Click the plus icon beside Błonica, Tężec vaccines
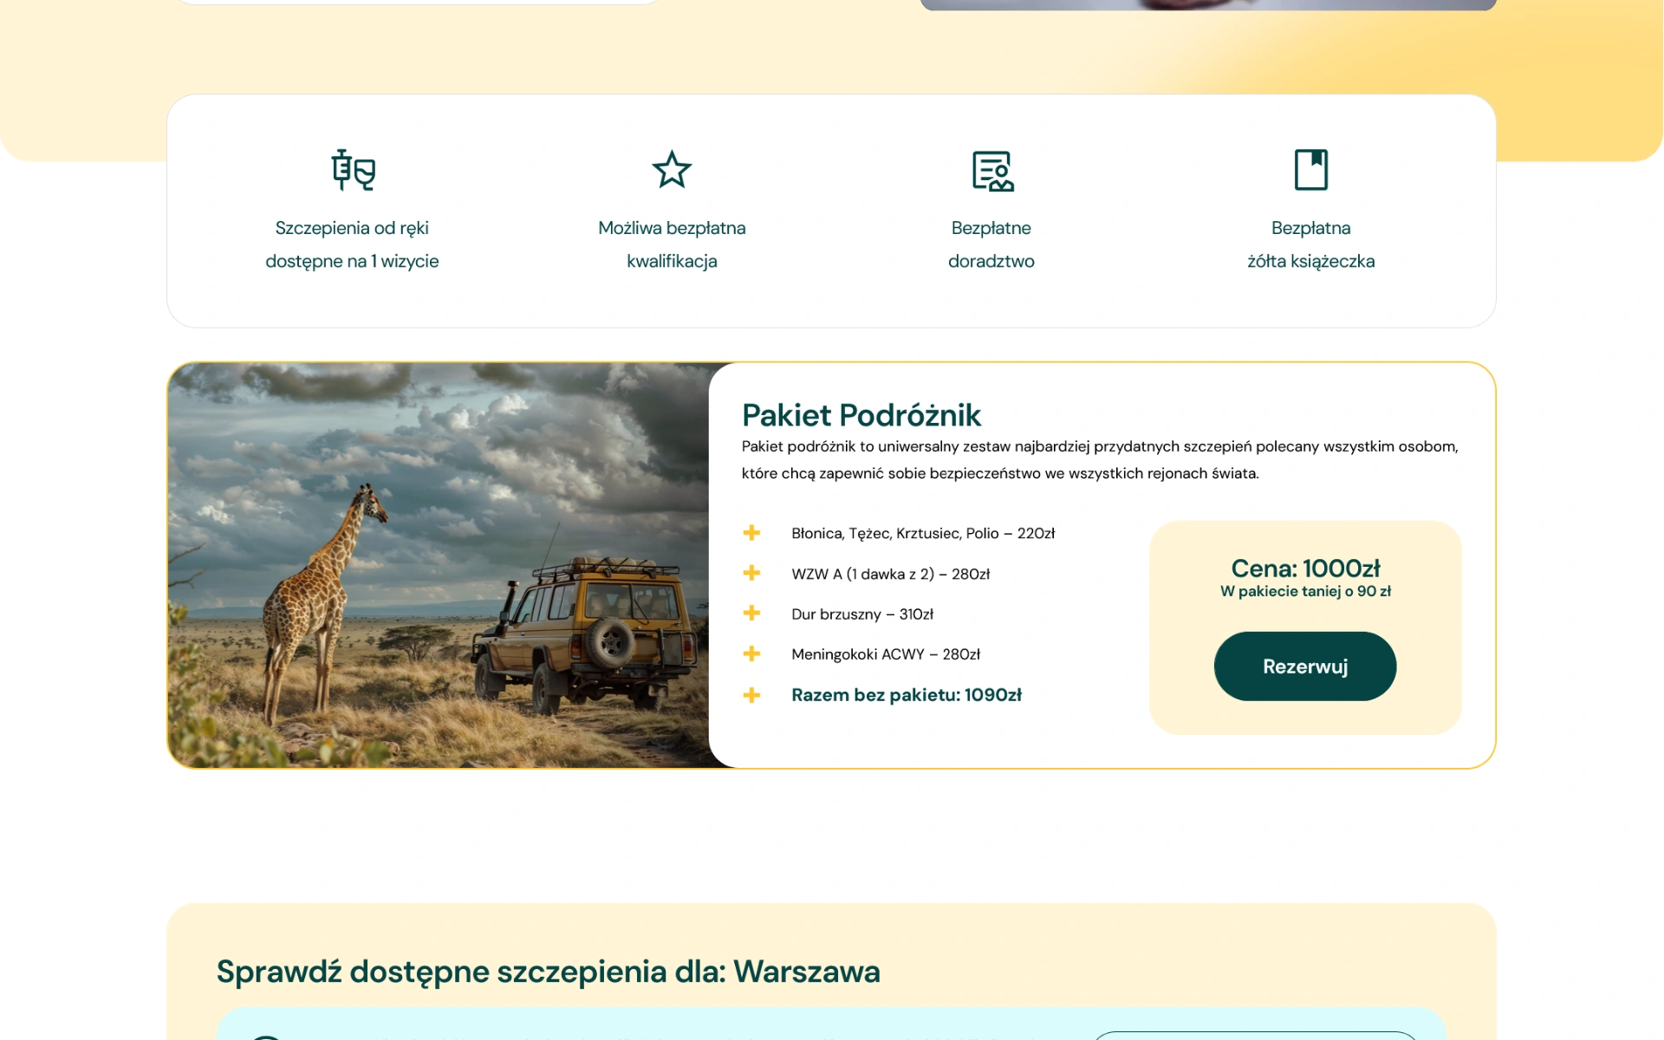The width and height of the screenshot is (1664, 1040). (751, 533)
